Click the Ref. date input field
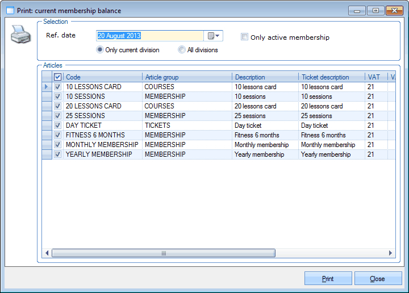Image resolution: width=409 pixels, height=293 pixels. coord(149,36)
